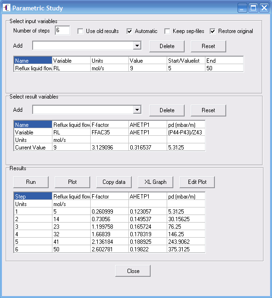Screen dimensions: 272x298
Task: Reset the result variables list
Action: click(208, 110)
